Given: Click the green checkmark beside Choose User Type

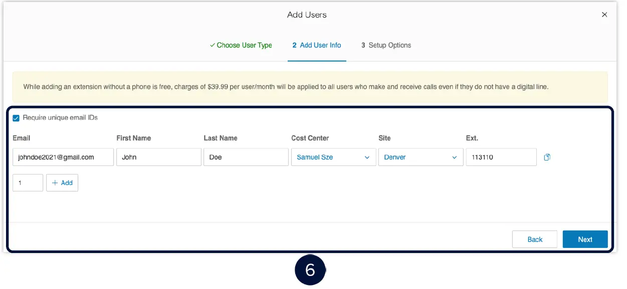Looking at the screenshot, I should [x=212, y=45].
